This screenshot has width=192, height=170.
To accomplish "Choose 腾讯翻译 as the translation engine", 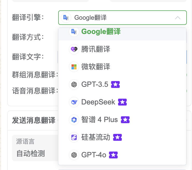I will click(x=122, y=49).
